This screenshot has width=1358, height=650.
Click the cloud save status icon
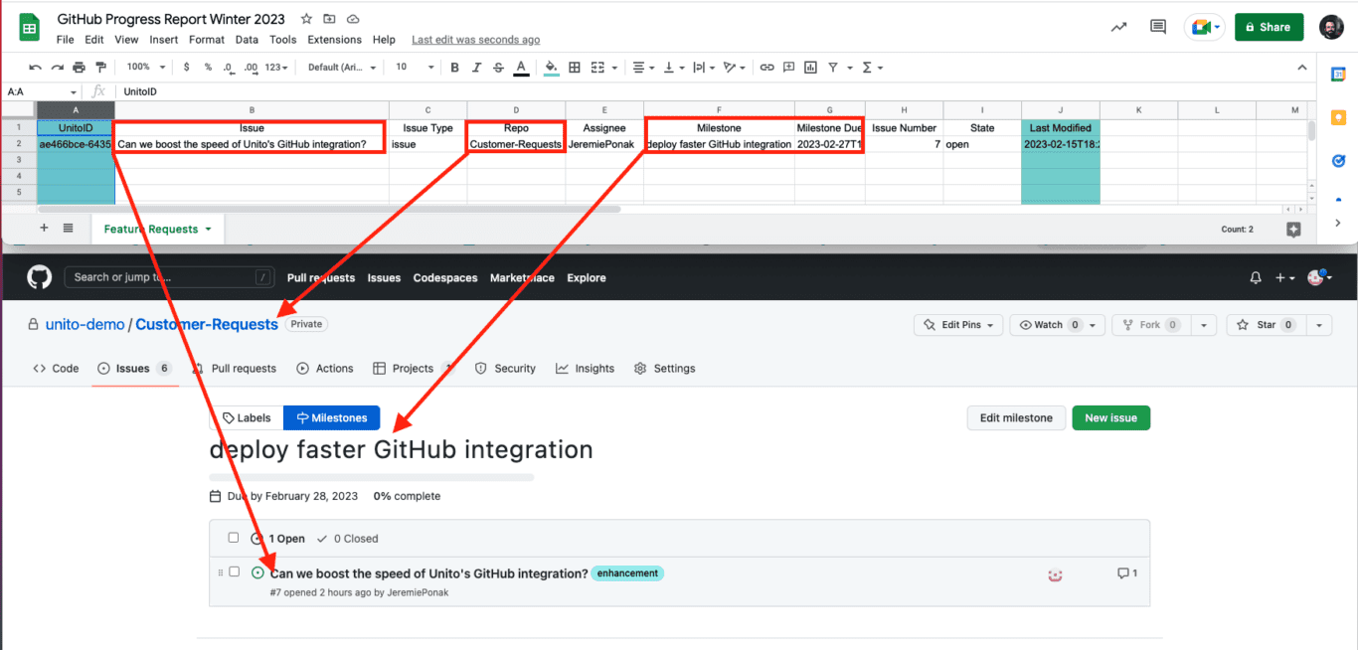(353, 19)
